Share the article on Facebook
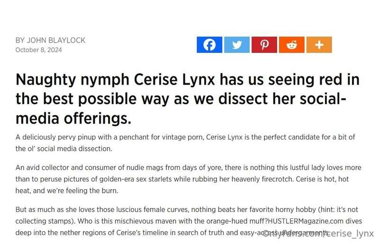Viewport: 379px width, 244px height. pos(209,44)
